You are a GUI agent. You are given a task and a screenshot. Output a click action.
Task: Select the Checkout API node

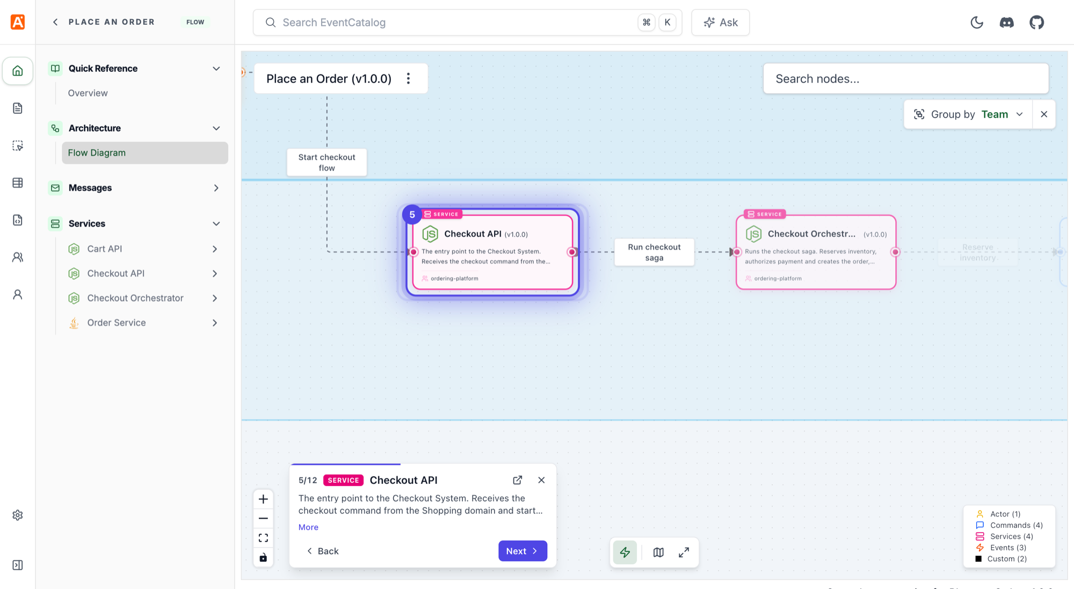(x=492, y=252)
